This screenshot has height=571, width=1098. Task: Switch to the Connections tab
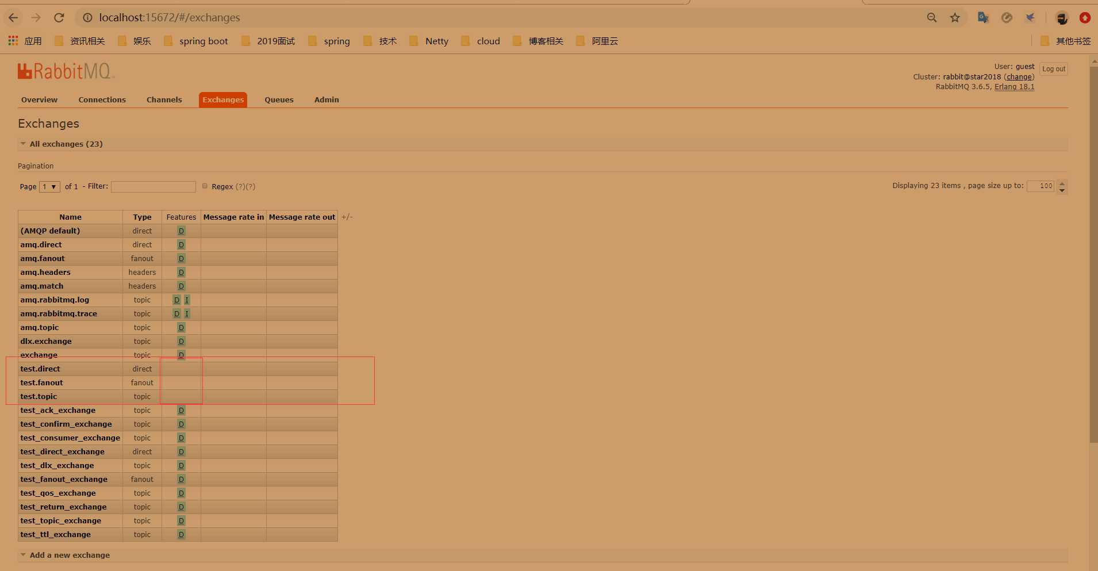click(102, 99)
